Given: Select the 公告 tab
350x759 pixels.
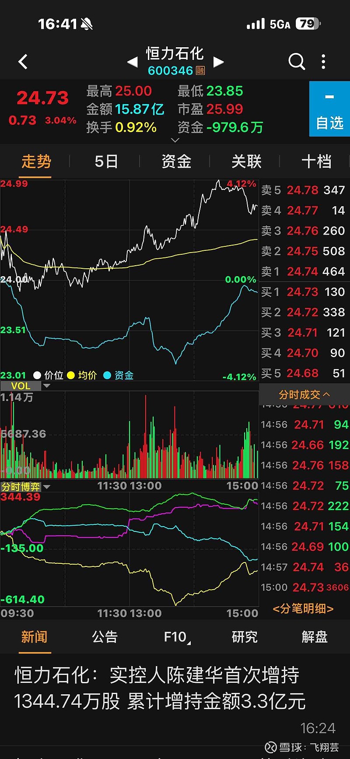Looking at the screenshot, I should (x=105, y=636).
